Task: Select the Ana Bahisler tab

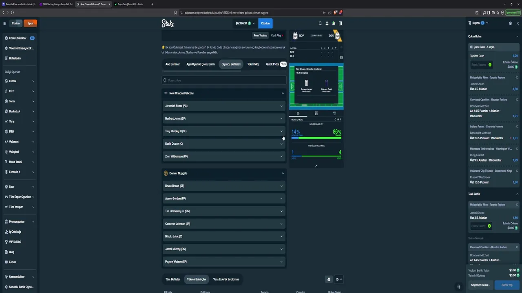Action: 173,64
